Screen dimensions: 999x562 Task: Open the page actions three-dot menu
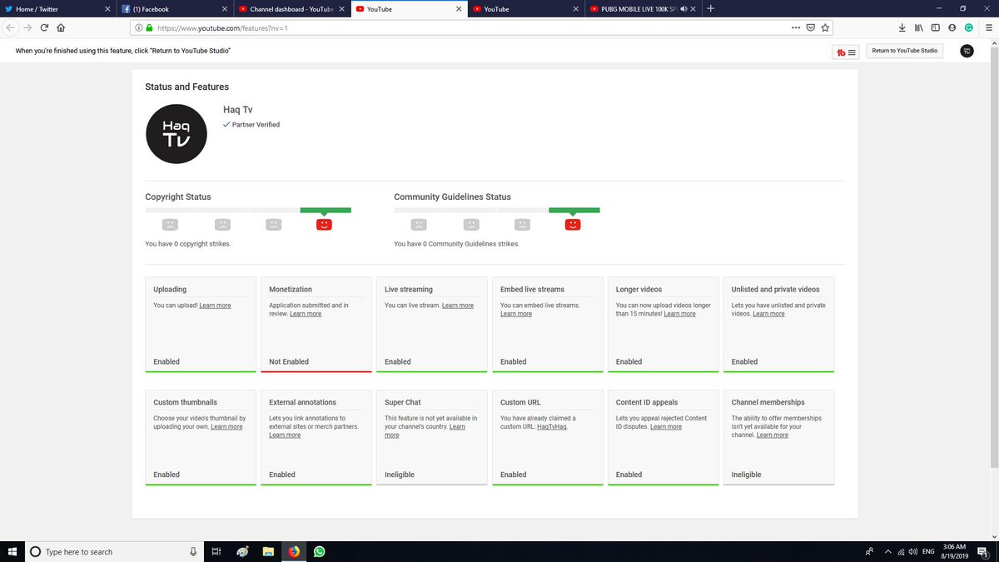[x=796, y=27]
